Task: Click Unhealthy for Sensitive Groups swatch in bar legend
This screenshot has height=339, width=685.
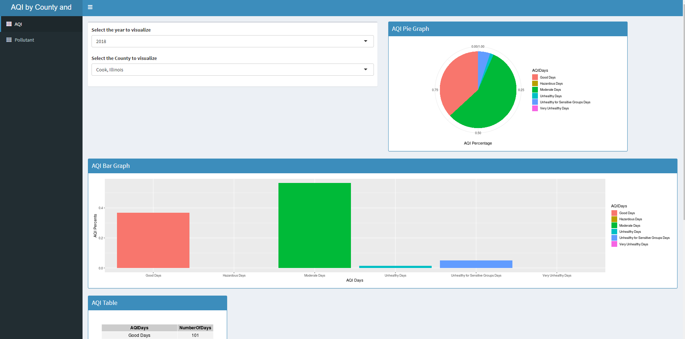Action: click(x=614, y=238)
